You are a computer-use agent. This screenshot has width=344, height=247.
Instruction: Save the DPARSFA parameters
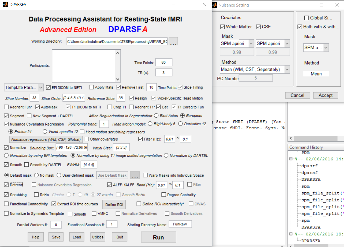[56, 237]
